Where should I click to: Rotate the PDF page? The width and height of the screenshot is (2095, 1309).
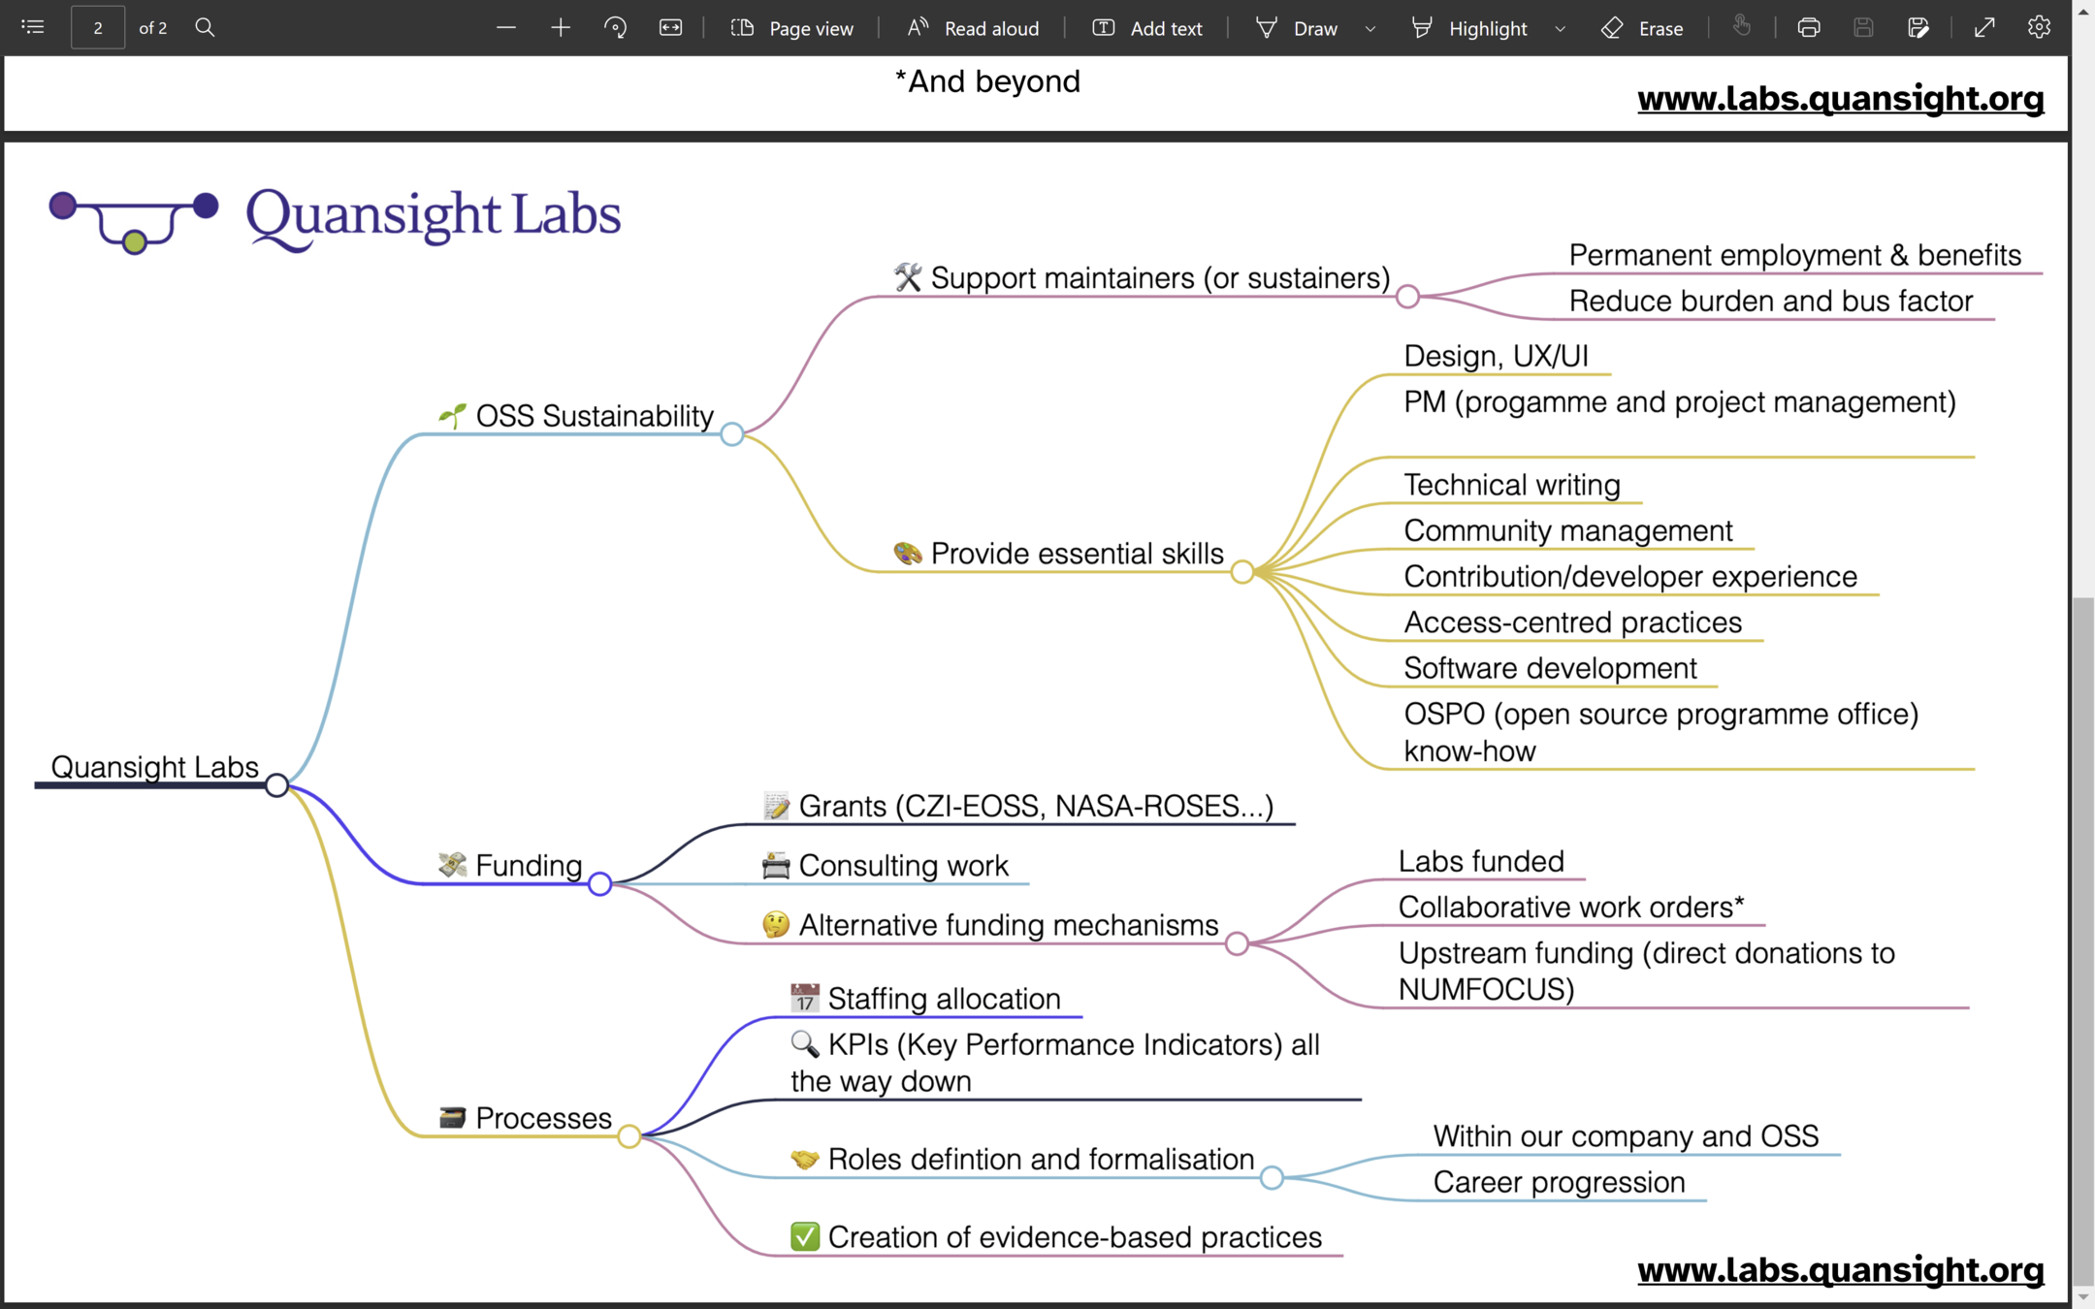point(615,27)
